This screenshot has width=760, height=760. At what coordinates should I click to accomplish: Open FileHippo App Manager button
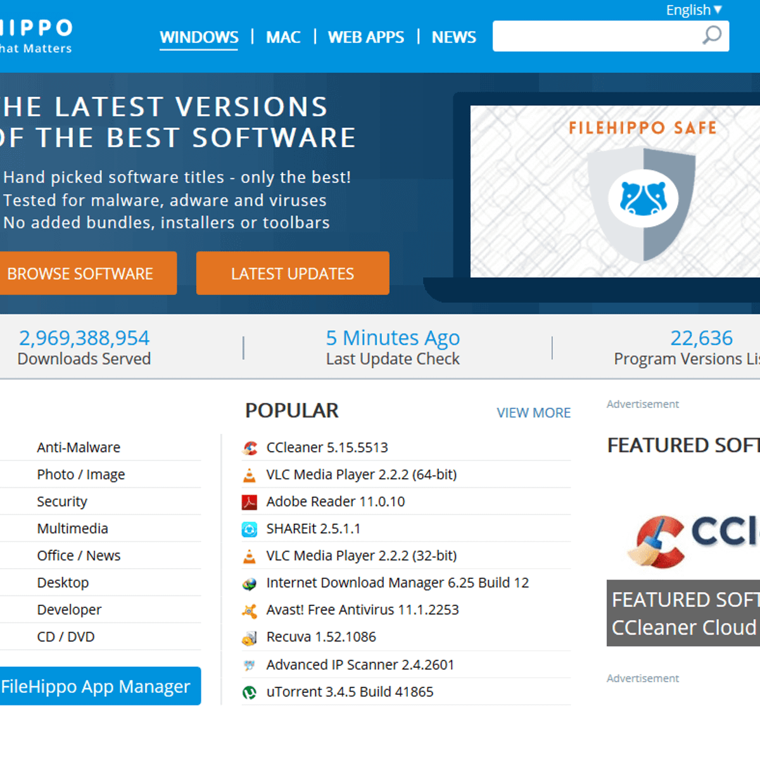(100, 686)
